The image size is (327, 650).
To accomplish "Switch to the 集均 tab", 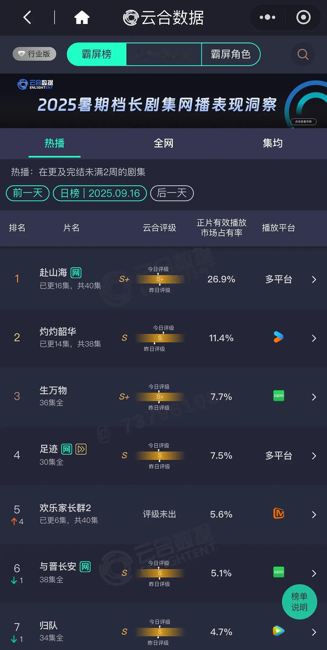I will coord(272,143).
